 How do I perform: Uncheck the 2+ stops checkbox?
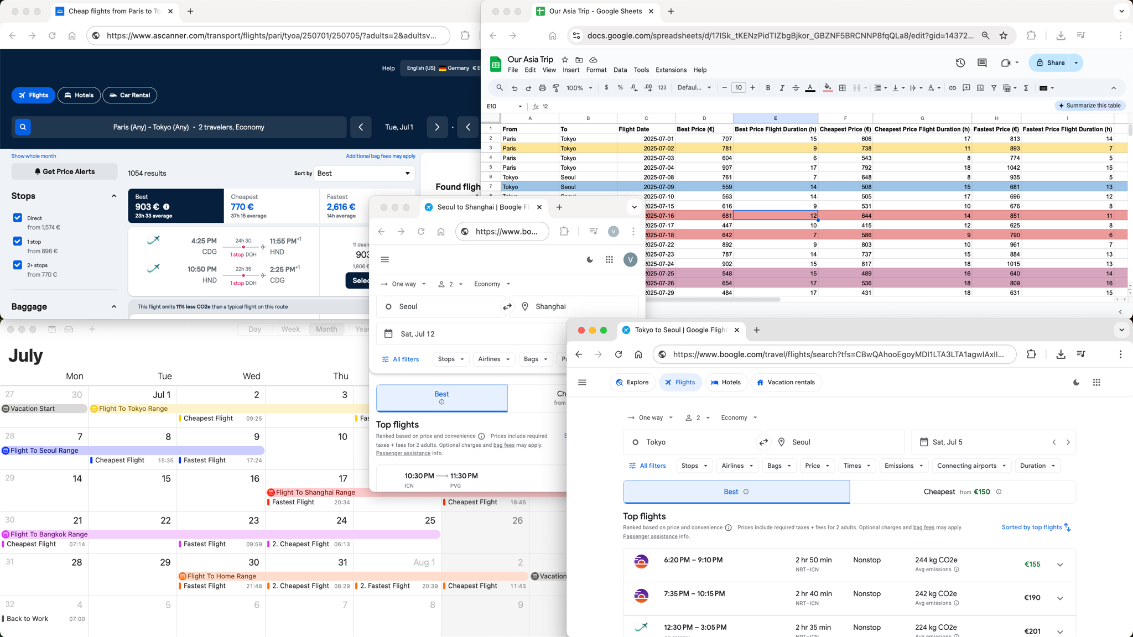pos(17,265)
